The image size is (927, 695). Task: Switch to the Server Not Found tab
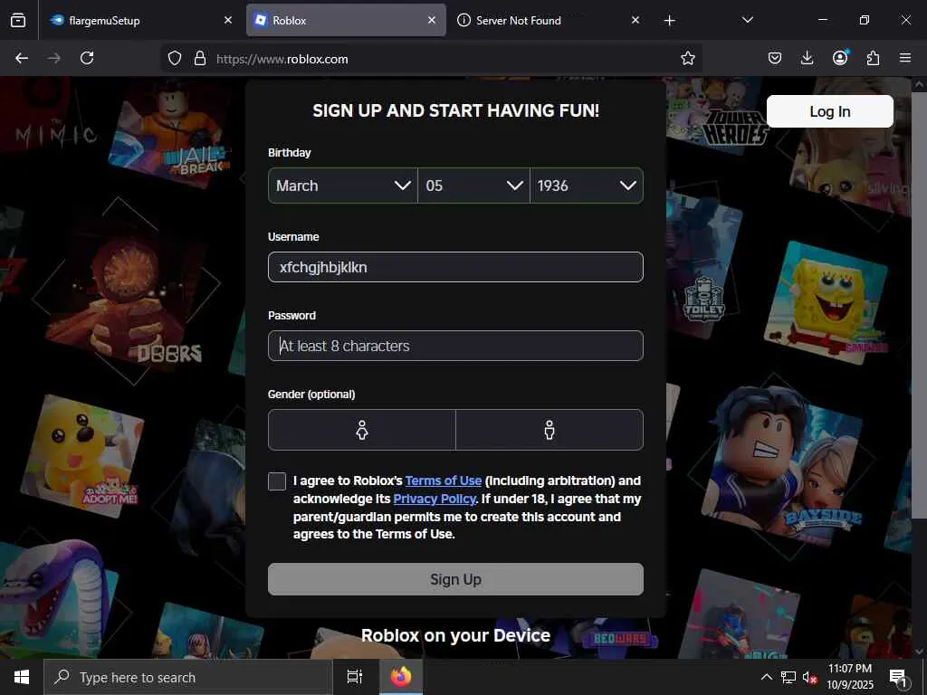point(550,20)
